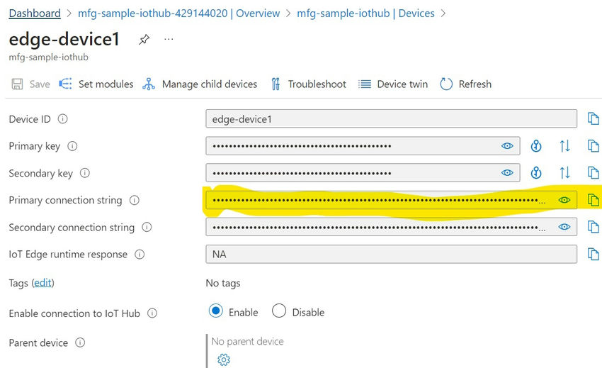Show info for IoT Edge runtime response
602x368 pixels.
tap(140, 255)
